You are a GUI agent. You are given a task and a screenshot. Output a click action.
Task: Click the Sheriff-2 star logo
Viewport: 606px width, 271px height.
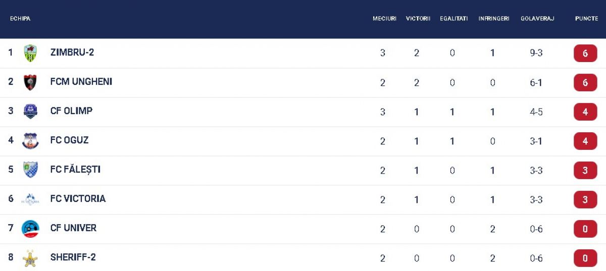coord(30,258)
